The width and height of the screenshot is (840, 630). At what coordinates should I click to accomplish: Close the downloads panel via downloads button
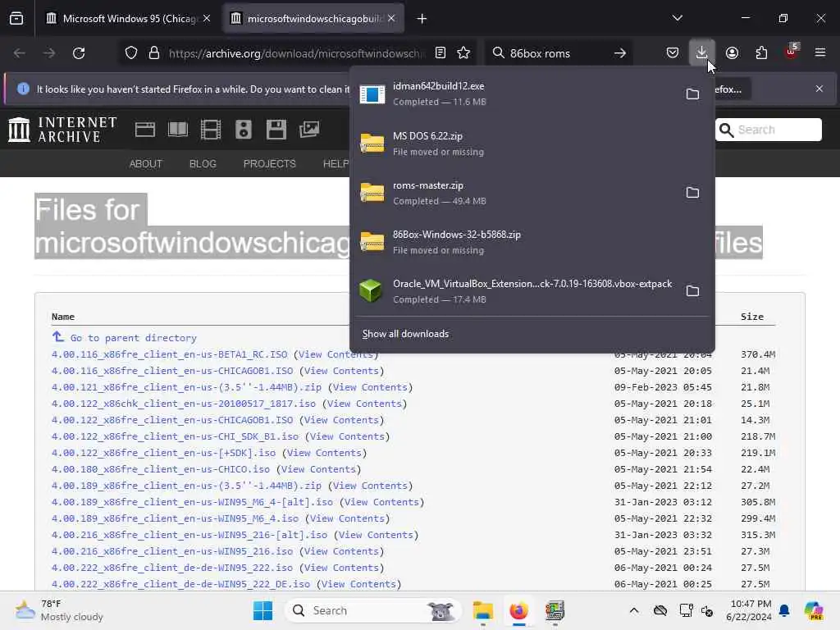(702, 53)
